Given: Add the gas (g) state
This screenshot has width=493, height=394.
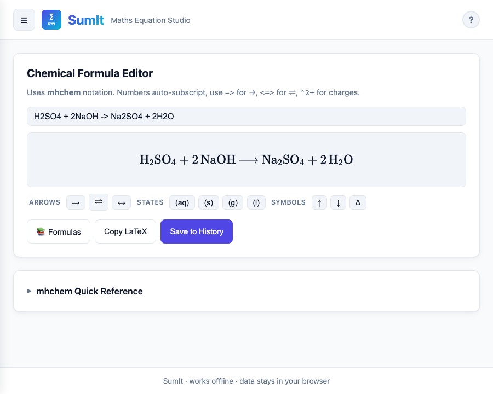Looking at the screenshot, I should [233, 202].
